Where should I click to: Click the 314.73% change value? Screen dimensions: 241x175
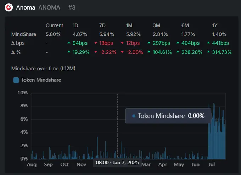(x=222, y=52)
